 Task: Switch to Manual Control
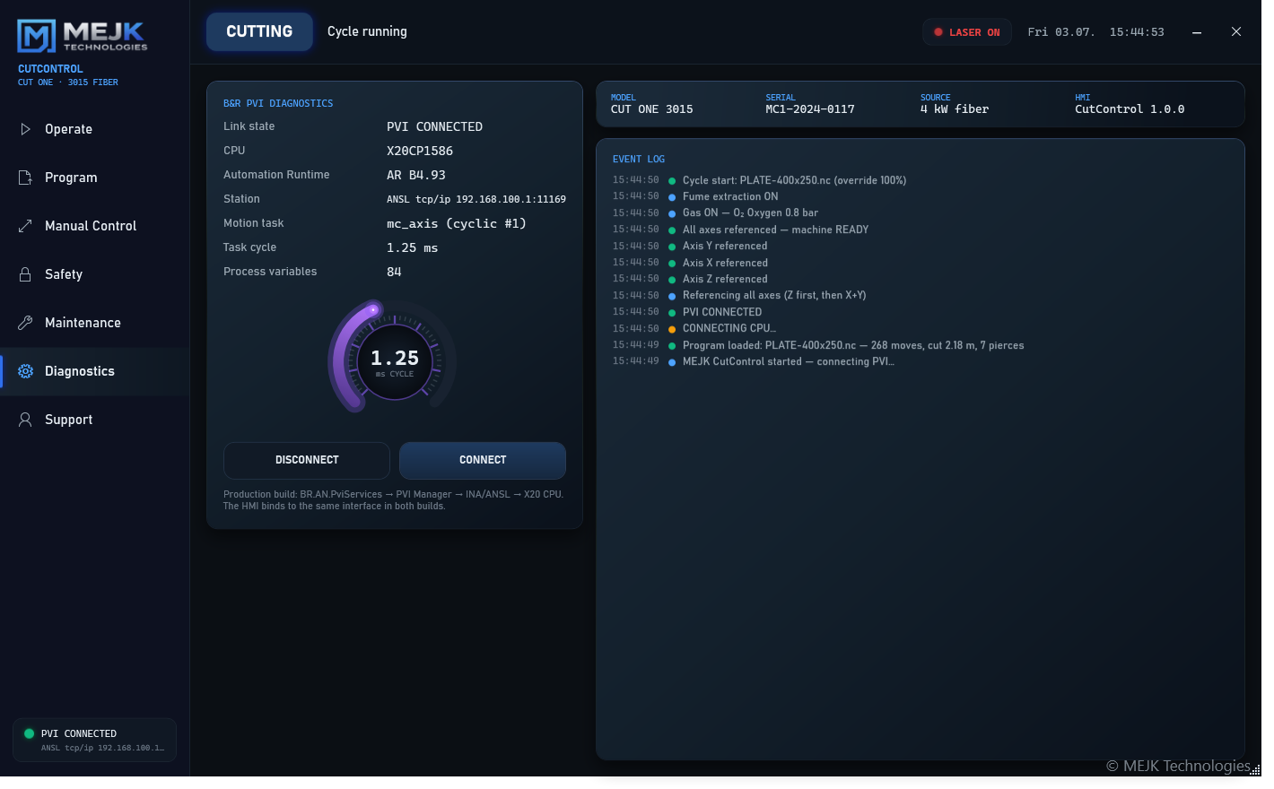[95, 226]
